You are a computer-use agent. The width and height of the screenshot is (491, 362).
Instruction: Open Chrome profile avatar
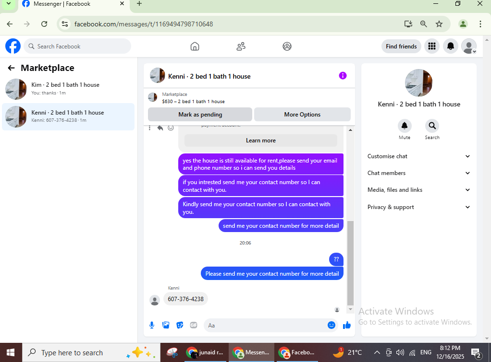[463, 24]
